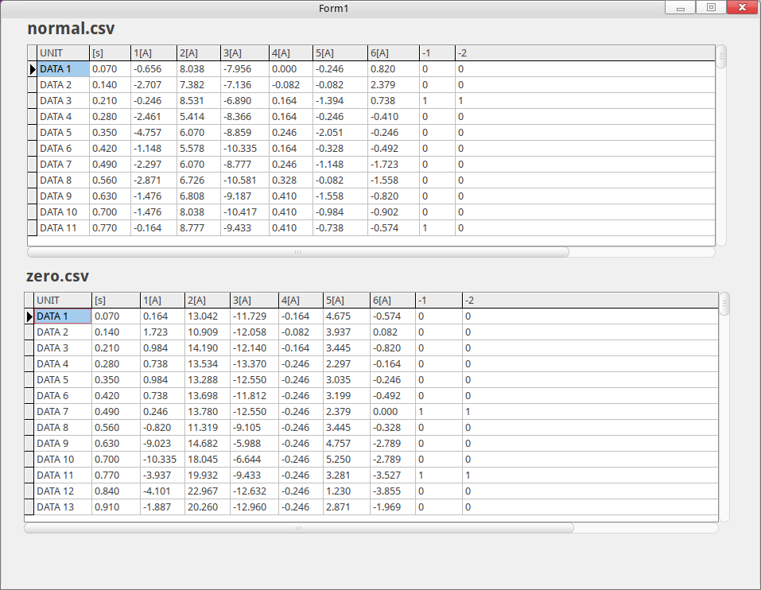761x590 pixels.
Task: Close the Form1 window
Action: pos(741,8)
